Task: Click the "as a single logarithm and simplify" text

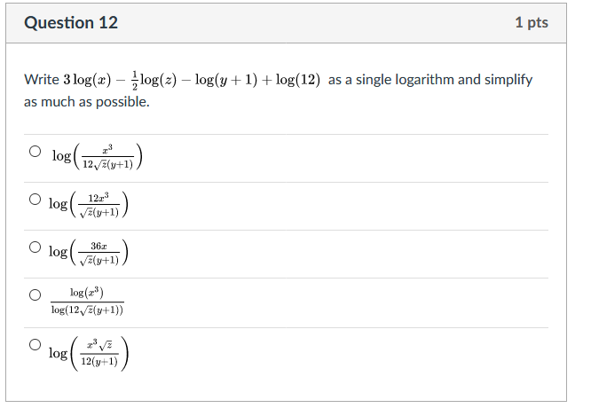Action: tap(429, 80)
